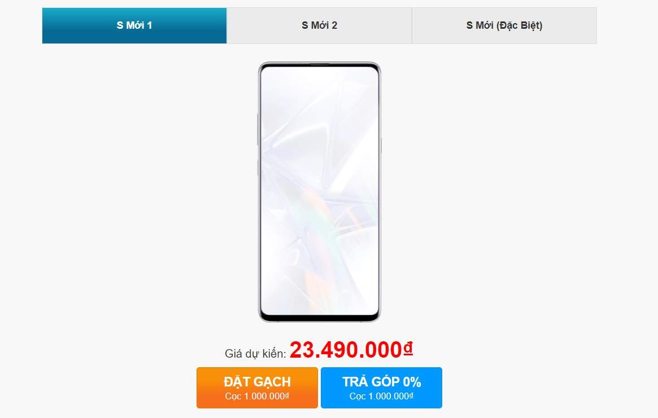Select the highlighted blue tab
The width and height of the screenshot is (658, 418).
(x=134, y=25)
